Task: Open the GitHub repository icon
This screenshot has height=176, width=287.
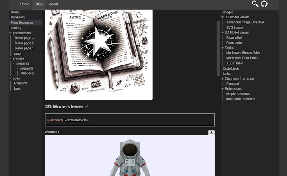Action: pyautogui.click(x=264, y=4)
